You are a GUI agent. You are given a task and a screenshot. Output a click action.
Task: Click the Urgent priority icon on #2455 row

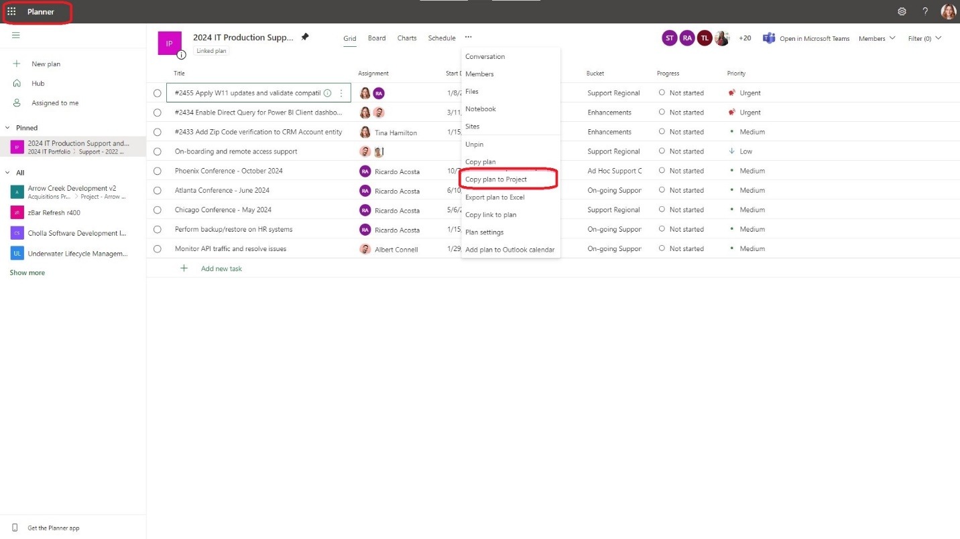pyautogui.click(x=731, y=93)
